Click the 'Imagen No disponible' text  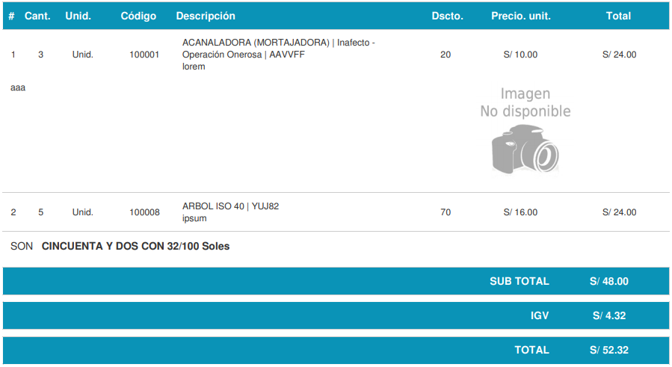(x=525, y=102)
